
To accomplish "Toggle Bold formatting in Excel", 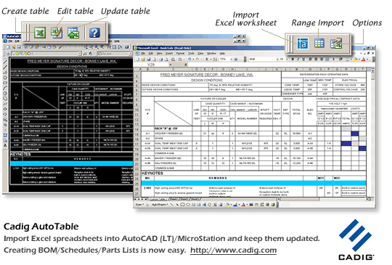I will pos(293,60).
